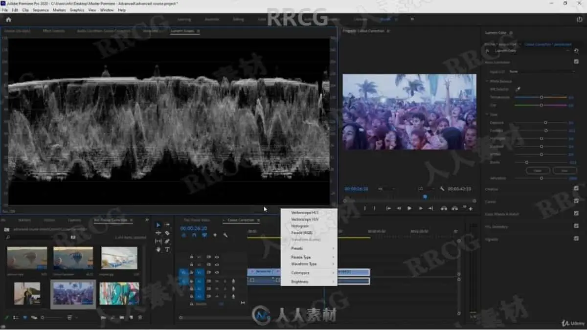Go to the Home screen icon
This screenshot has width=587, height=330.
tap(8, 20)
